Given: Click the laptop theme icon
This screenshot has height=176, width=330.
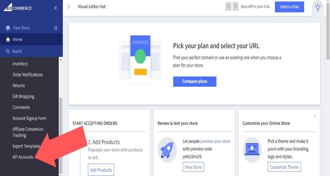Looking at the screenshot, I should coord(252,150).
